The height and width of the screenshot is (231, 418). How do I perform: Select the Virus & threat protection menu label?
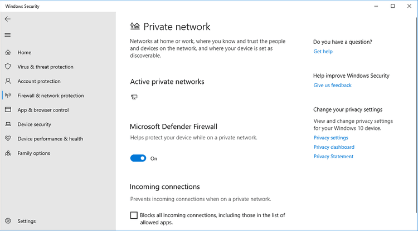point(45,67)
